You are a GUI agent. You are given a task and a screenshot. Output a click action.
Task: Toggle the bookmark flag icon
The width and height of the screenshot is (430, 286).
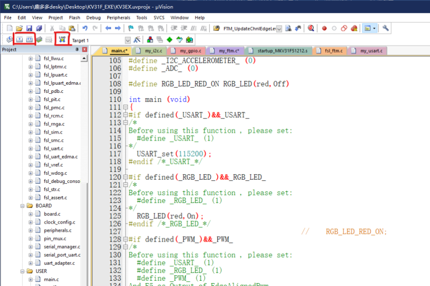pyautogui.click(x=131, y=28)
